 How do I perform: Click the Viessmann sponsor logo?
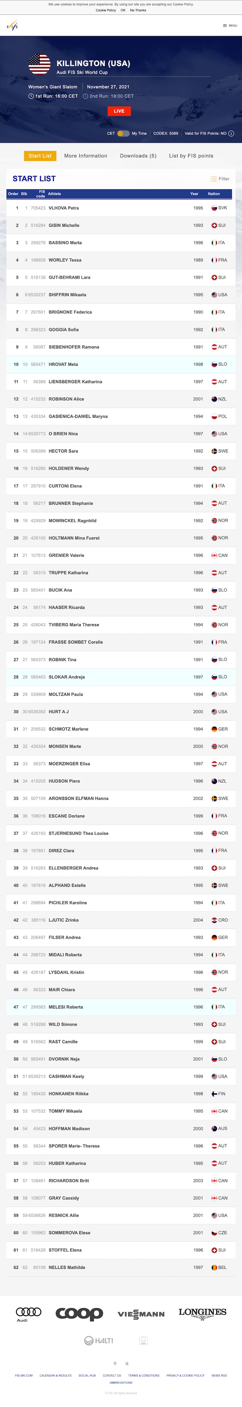pos(141,1314)
